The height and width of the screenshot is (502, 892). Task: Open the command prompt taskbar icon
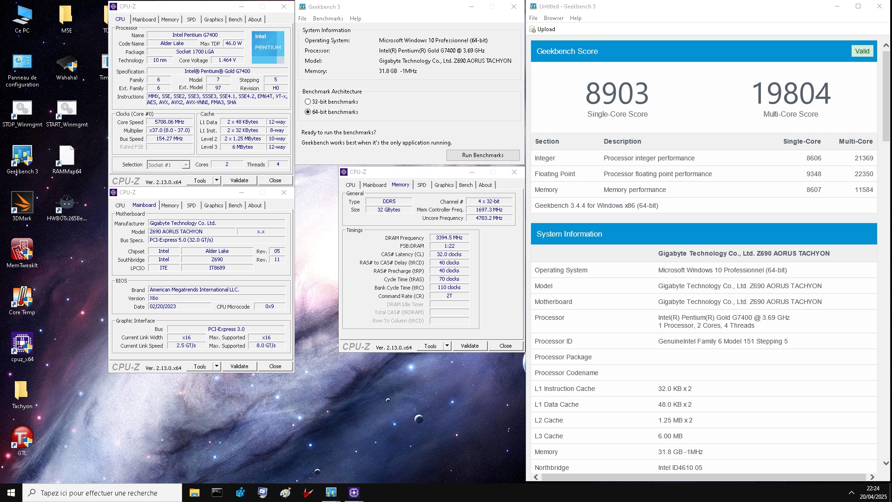point(217,493)
